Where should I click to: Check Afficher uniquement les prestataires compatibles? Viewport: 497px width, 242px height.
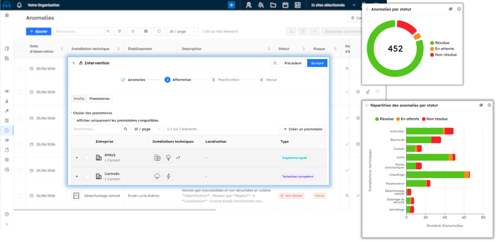tap(73, 121)
